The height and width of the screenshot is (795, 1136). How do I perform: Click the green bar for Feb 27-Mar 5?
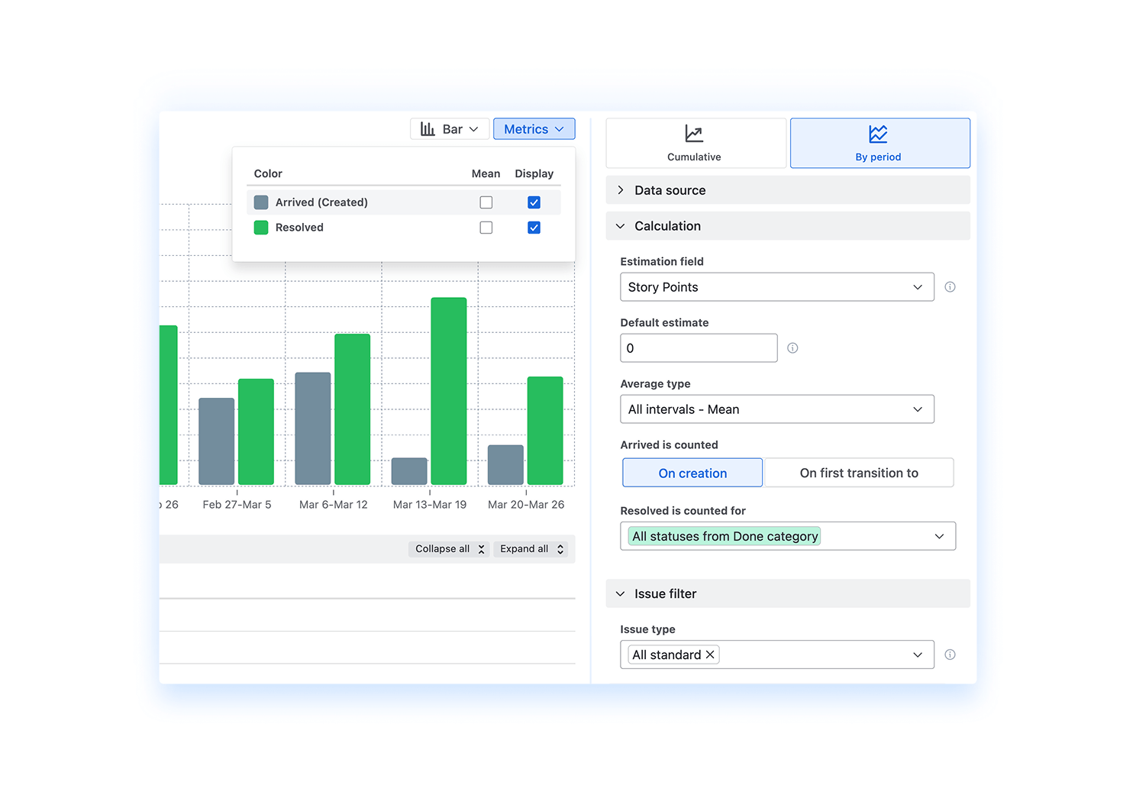tap(256, 431)
